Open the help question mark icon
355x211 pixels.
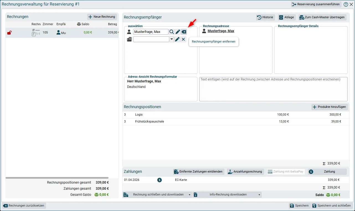[346, 4]
